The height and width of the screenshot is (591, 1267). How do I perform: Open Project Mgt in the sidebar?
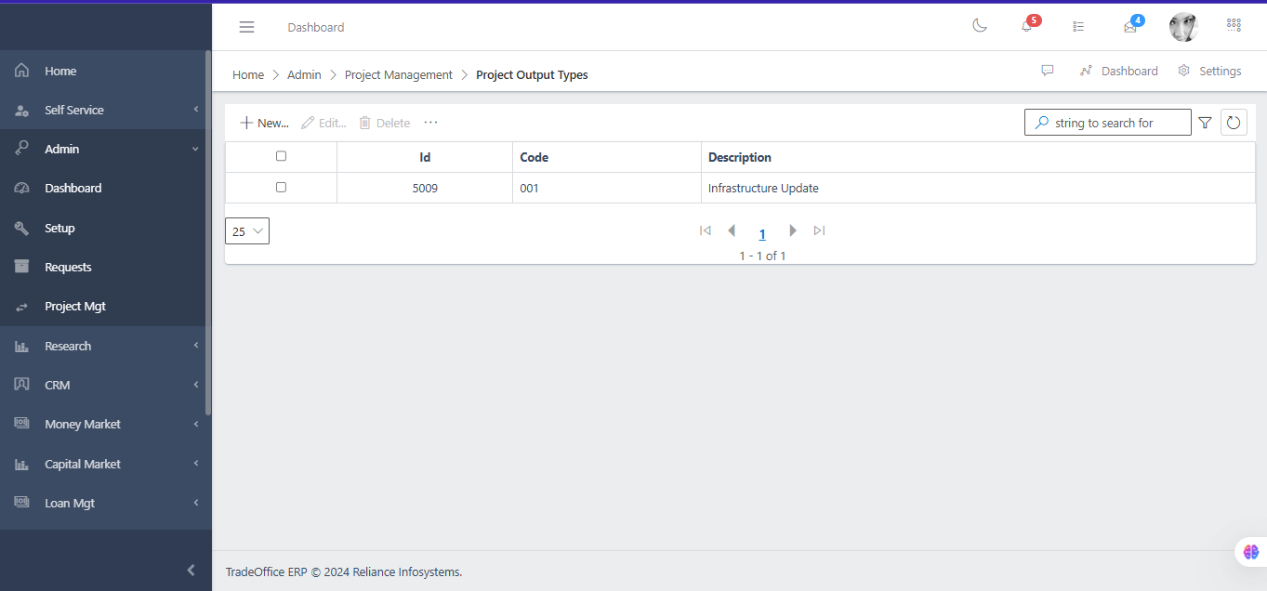coord(74,306)
